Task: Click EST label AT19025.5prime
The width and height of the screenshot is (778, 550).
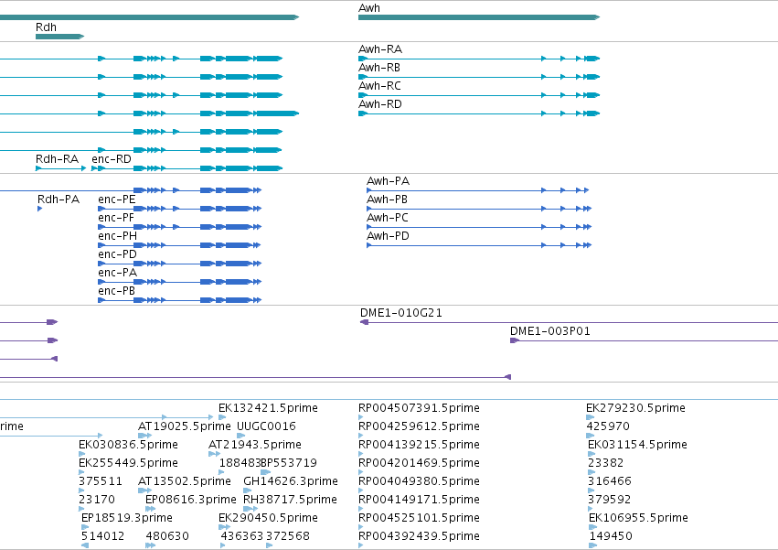Action: pos(185,426)
